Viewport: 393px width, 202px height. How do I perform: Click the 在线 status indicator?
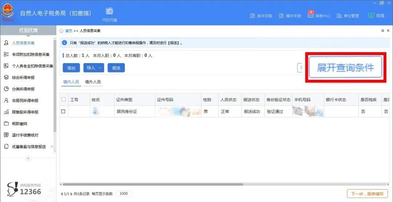tap(376, 16)
